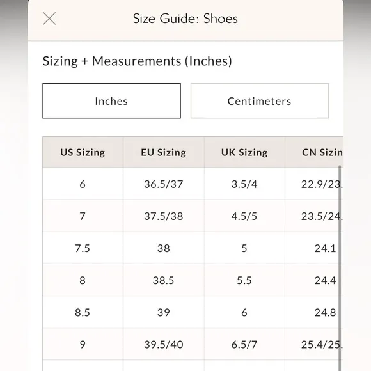
Task: Select EU size 36.5/37 cell
Action: (164, 184)
